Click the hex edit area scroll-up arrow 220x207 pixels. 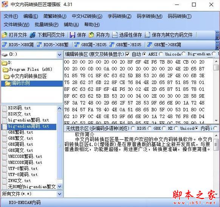(216, 61)
